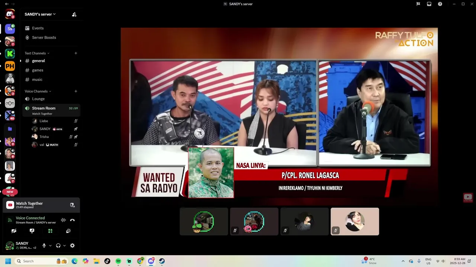Image resolution: width=476 pixels, height=267 pixels.
Task: Add a new text channel plus icon
Action: point(76,53)
